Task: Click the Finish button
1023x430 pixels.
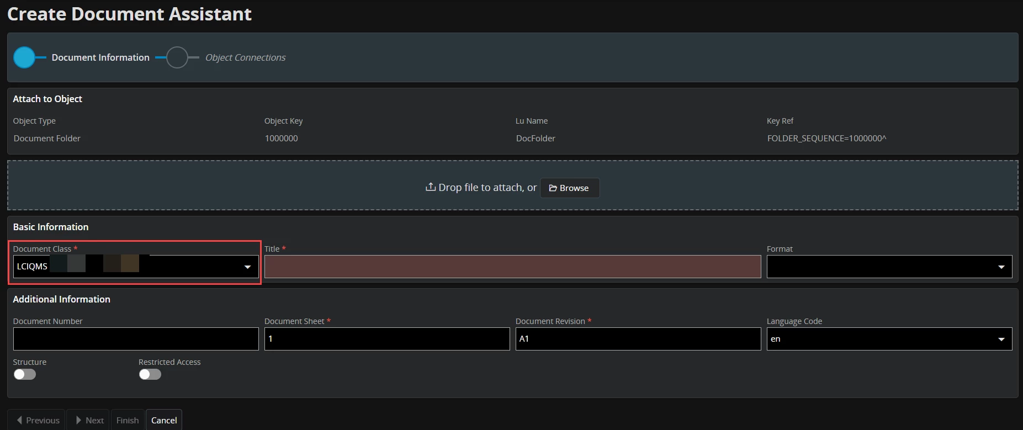Action: [128, 420]
